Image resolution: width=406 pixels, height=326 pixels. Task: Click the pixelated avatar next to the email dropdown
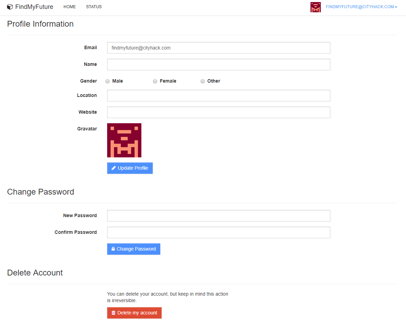[315, 7]
